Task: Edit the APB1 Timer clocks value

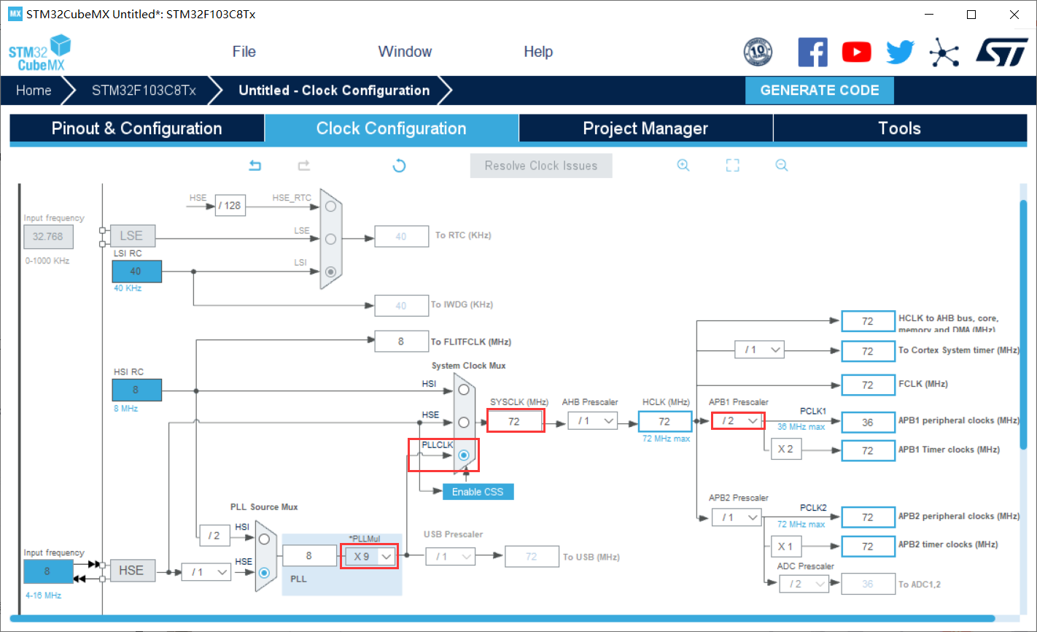Action: click(x=868, y=450)
